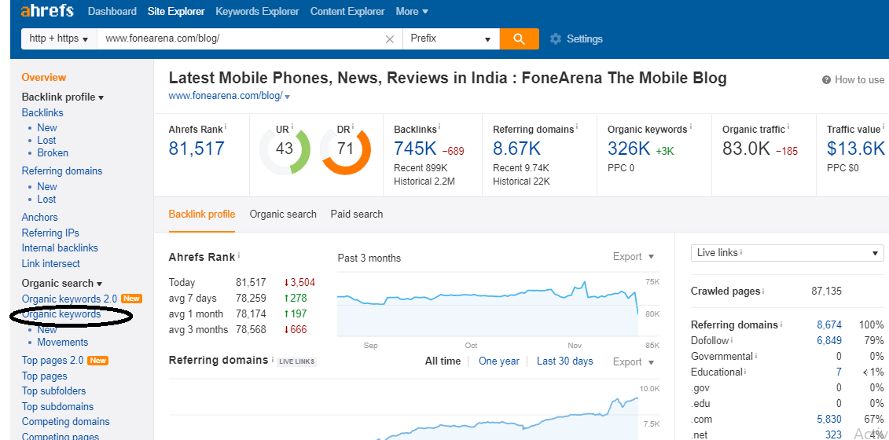Image resolution: width=889 pixels, height=440 pixels.
Task: Open the More menu dropdown
Action: (412, 11)
